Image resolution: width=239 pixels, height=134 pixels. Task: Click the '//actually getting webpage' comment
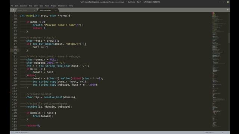click(47, 103)
